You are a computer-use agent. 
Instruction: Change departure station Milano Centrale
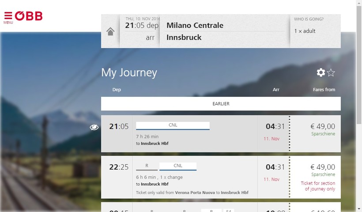click(195, 25)
